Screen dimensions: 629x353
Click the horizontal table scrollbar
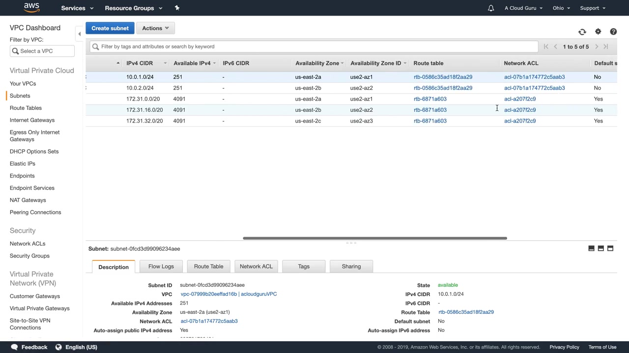pos(374,238)
